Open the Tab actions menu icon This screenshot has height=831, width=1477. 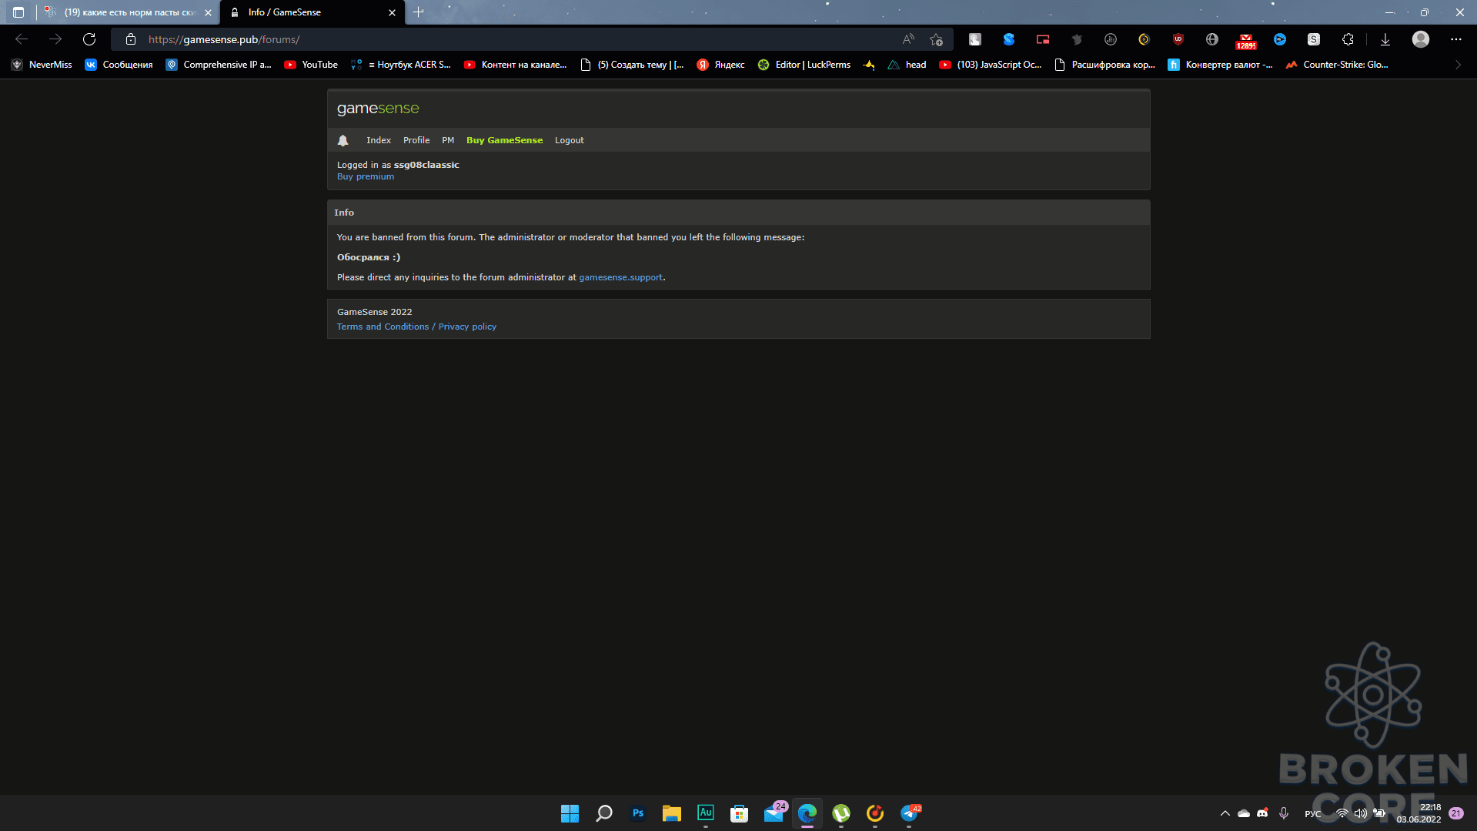tap(18, 12)
